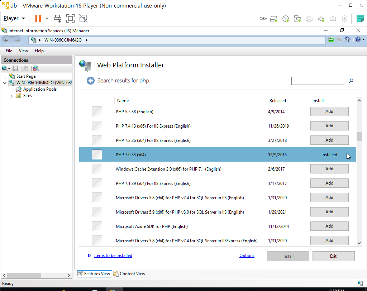Pause the VM with the orange pause icon
367x291 pixels.
38,18
